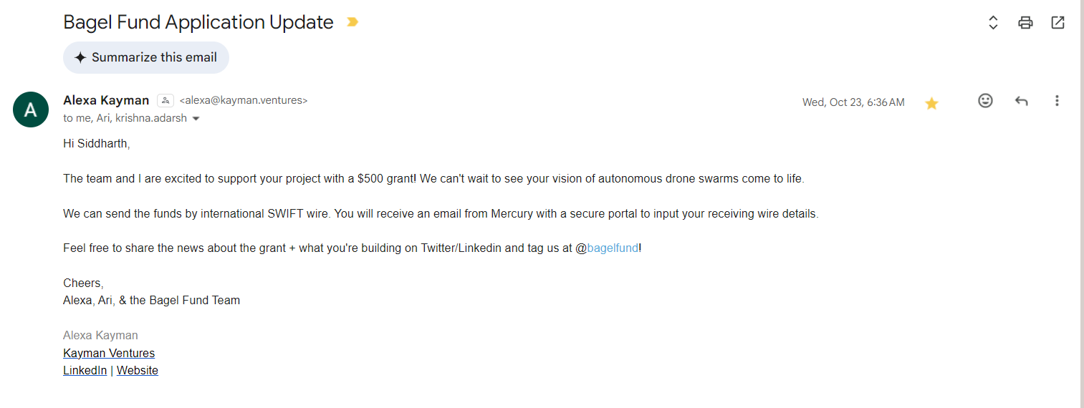Show recipient details dropdown arrow
The width and height of the screenshot is (1084, 408).
tap(196, 119)
